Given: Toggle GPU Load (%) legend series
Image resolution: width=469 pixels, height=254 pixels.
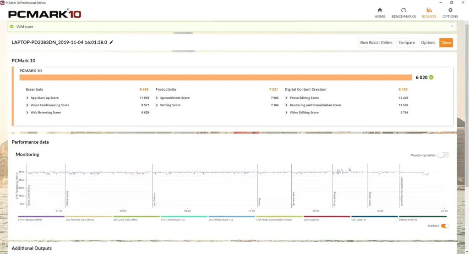Looking at the screenshot, I should 327,218.
